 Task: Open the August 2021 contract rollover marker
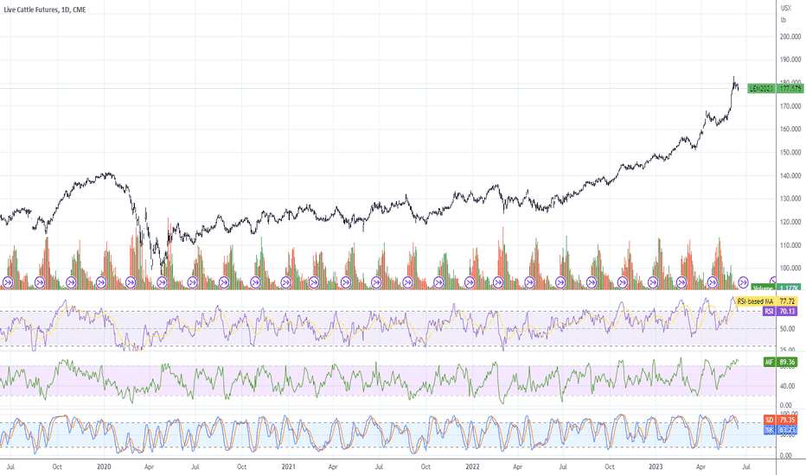coord(407,282)
